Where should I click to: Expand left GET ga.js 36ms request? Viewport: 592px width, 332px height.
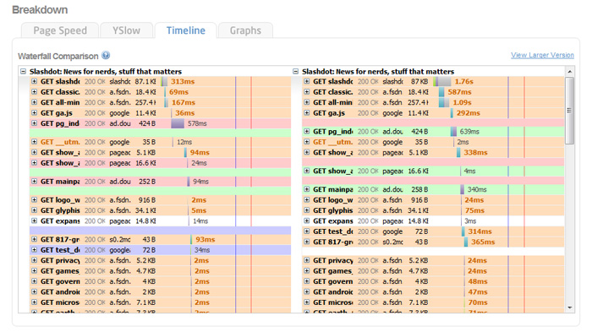coord(35,113)
